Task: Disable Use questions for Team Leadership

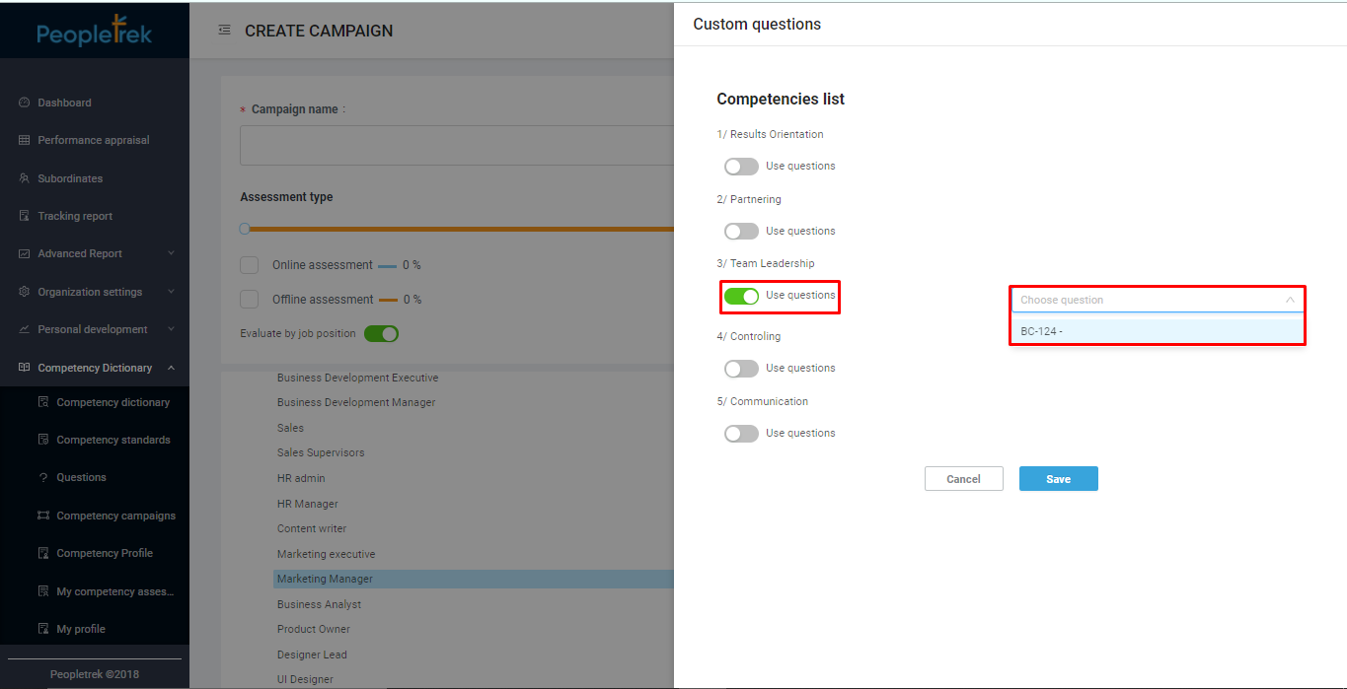Action: [x=741, y=296]
